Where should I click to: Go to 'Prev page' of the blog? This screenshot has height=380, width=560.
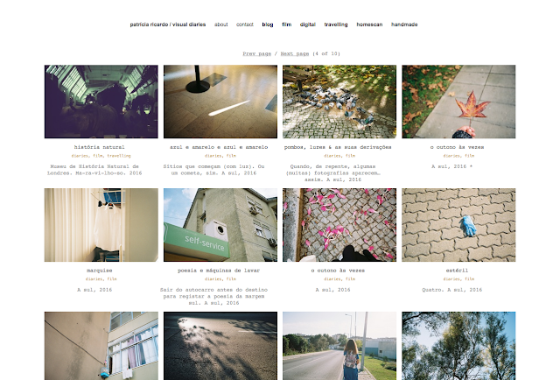256,53
